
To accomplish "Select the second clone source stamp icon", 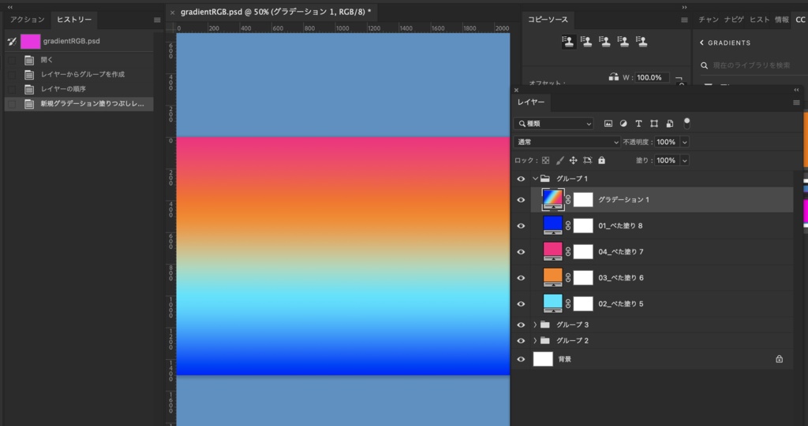I will [586, 42].
